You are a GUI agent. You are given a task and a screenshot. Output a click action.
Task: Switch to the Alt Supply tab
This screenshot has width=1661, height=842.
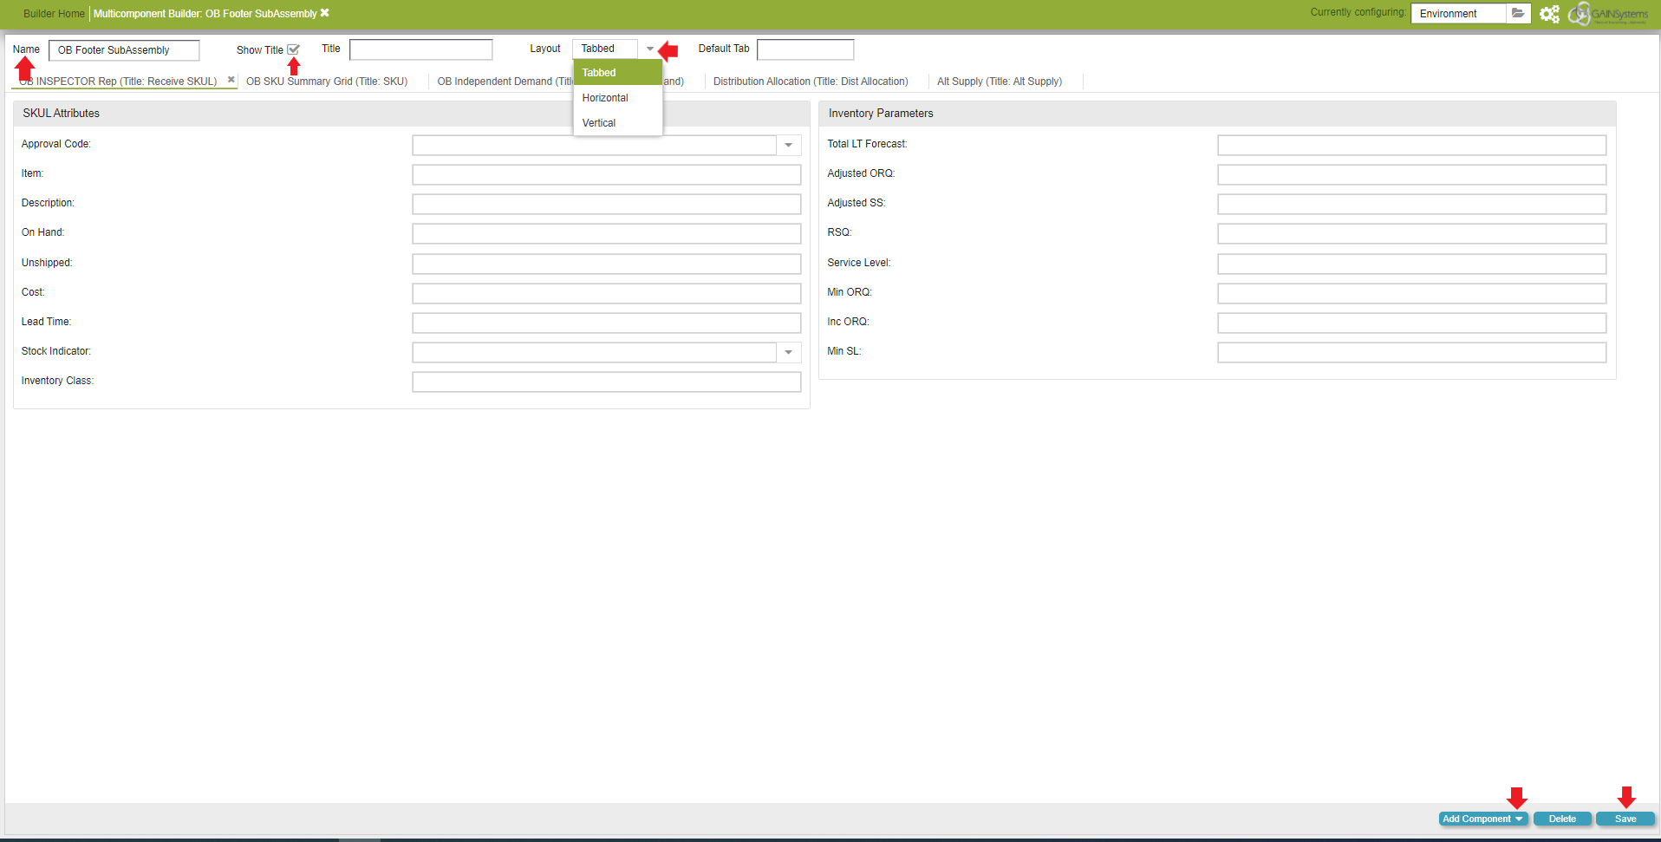pyautogui.click(x=999, y=82)
